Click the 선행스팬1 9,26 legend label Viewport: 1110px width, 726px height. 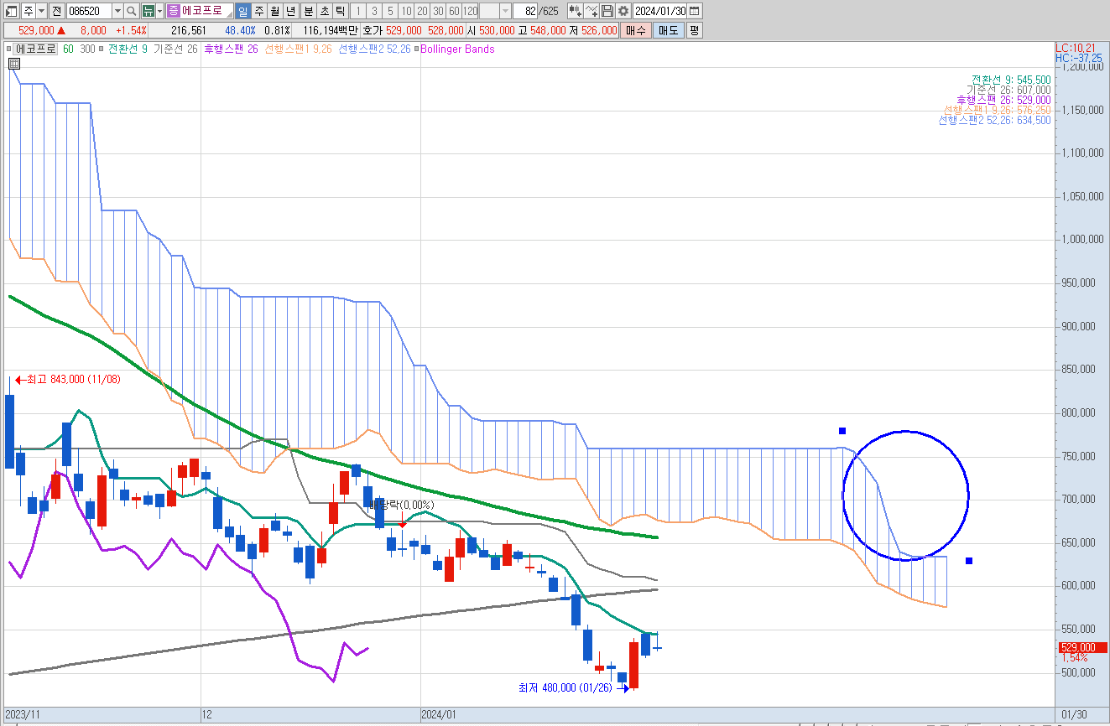(x=298, y=49)
